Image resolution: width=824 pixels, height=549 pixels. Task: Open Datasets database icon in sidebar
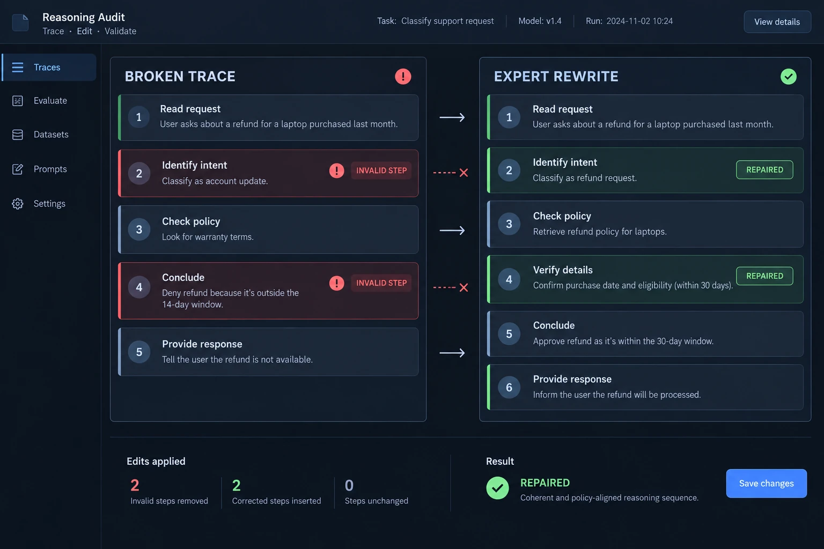pyautogui.click(x=18, y=135)
